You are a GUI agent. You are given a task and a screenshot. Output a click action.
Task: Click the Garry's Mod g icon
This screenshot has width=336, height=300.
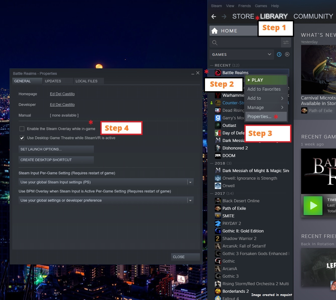point(218,118)
